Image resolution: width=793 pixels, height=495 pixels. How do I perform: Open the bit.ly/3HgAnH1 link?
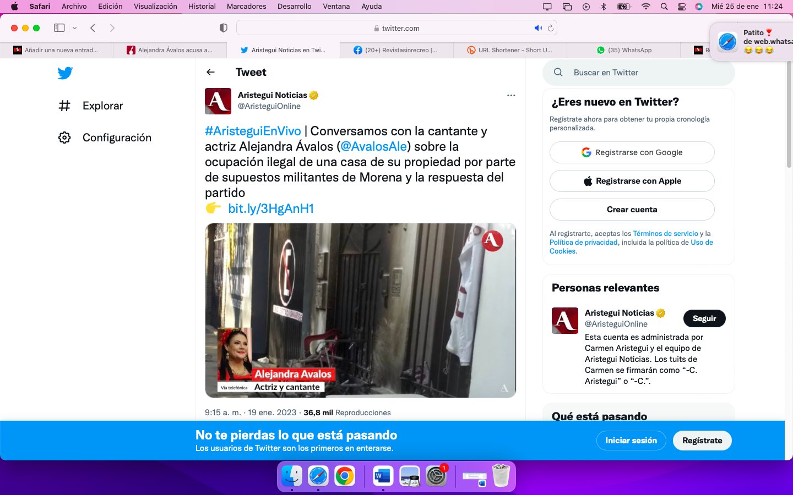tap(270, 208)
